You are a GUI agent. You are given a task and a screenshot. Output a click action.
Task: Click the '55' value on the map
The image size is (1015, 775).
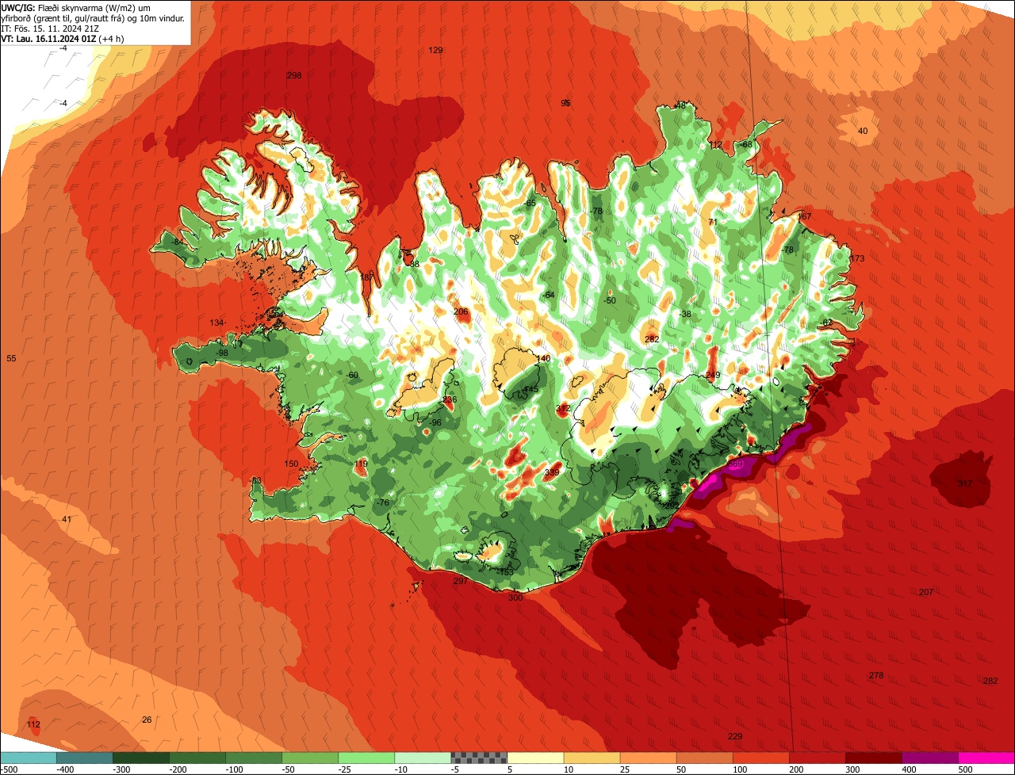click(x=11, y=358)
